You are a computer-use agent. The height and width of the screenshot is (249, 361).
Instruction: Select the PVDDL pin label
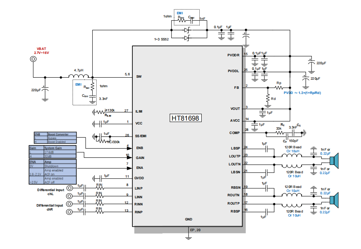233,71
